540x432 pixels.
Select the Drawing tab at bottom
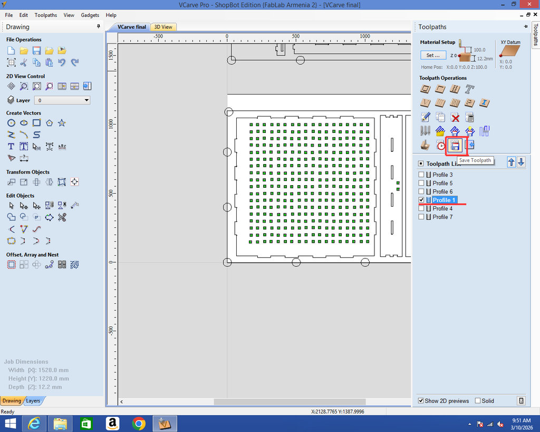12,401
